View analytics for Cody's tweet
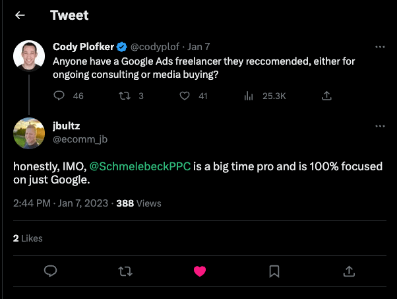This screenshot has height=299, width=397. [x=249, y=96]
